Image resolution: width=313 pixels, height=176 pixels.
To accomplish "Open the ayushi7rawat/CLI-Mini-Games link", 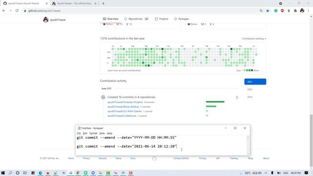I will pos(125,111).
